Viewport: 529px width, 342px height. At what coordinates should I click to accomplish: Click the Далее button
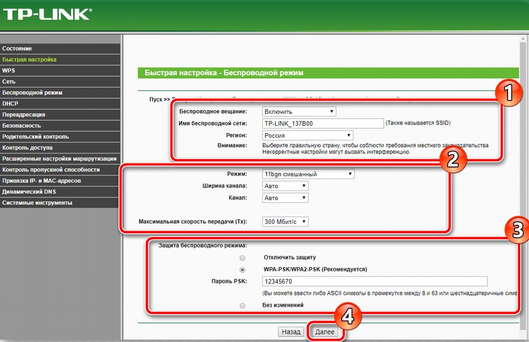click(325, 332)
